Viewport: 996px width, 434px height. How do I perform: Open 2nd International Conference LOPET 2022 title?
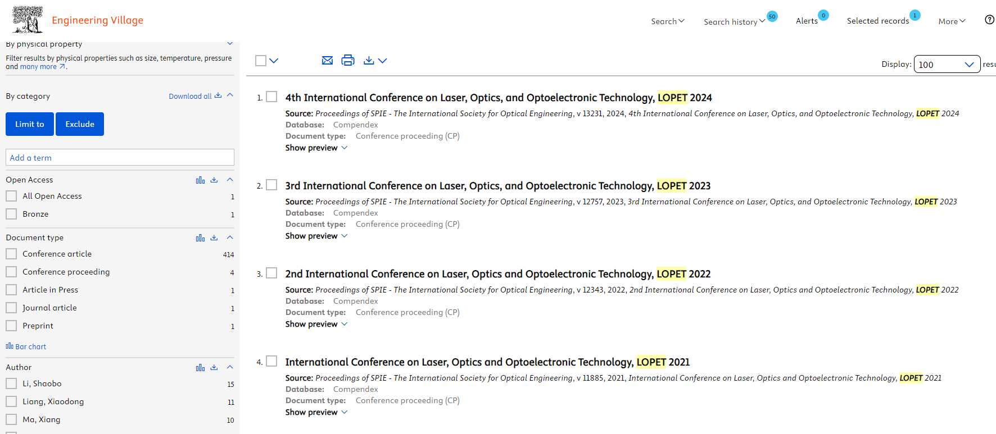tap(498, 274)
